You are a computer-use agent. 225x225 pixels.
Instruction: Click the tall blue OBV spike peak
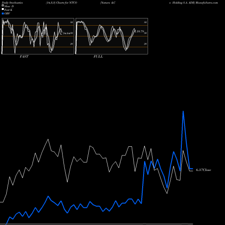pos(183,111)
